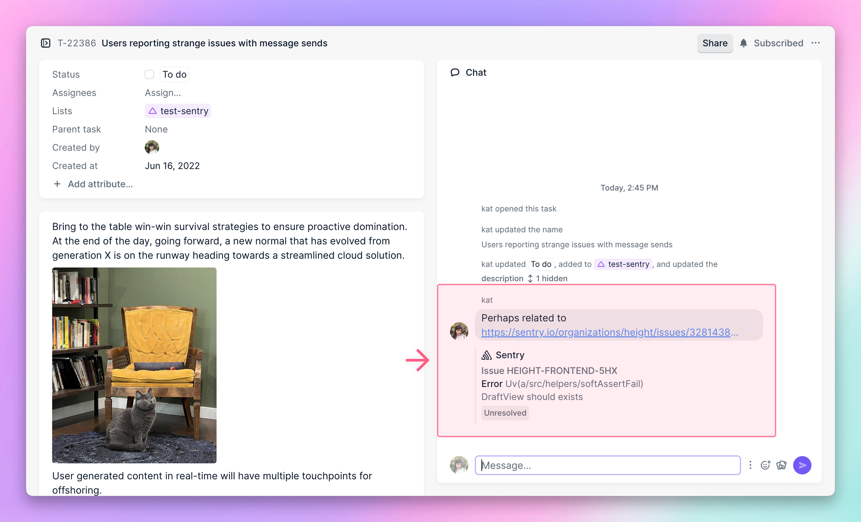Screen dimensions: 861x522
Task: Open message formatting options dots
Action: tap(750, 465)
